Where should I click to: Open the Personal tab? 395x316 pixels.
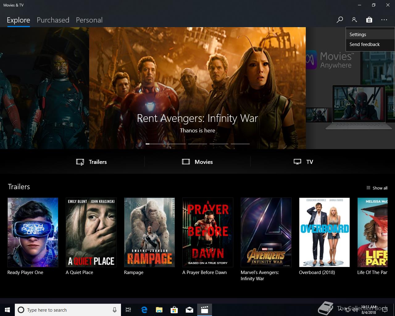point(89,20)
